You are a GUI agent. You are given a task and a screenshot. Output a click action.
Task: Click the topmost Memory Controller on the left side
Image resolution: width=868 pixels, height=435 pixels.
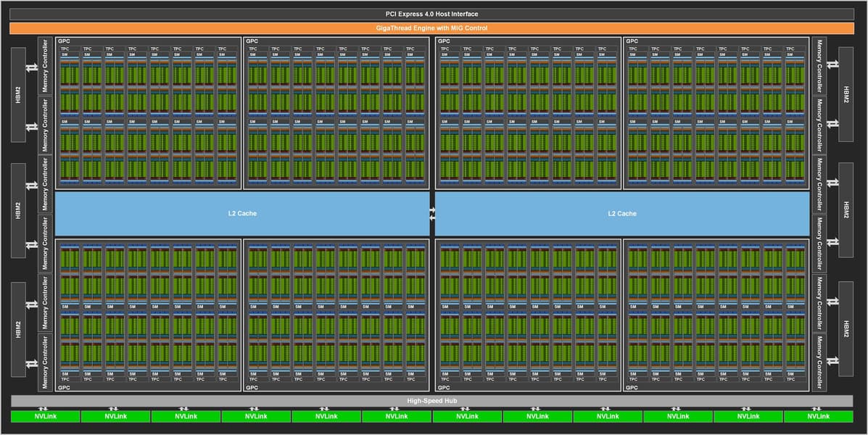[x=46, y=66]
